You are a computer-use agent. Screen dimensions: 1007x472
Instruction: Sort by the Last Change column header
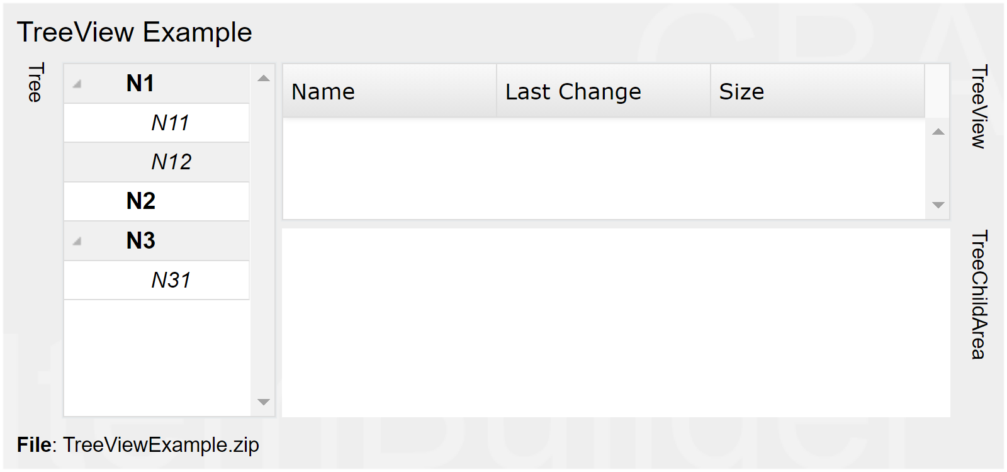tap(573, 92)
